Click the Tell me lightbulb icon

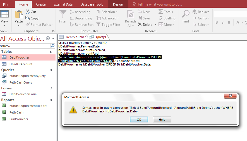(134, 4)
